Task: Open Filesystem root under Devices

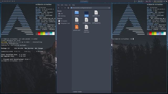Action: 64,23
